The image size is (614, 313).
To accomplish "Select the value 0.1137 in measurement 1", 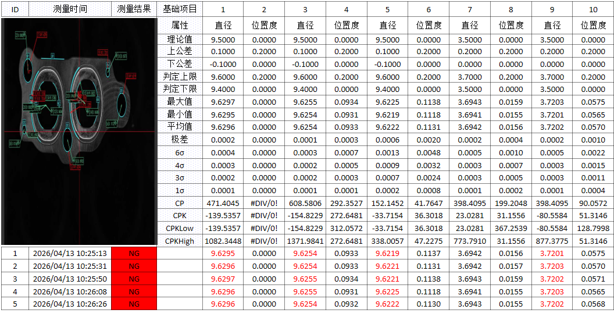I will coord(429,254).
